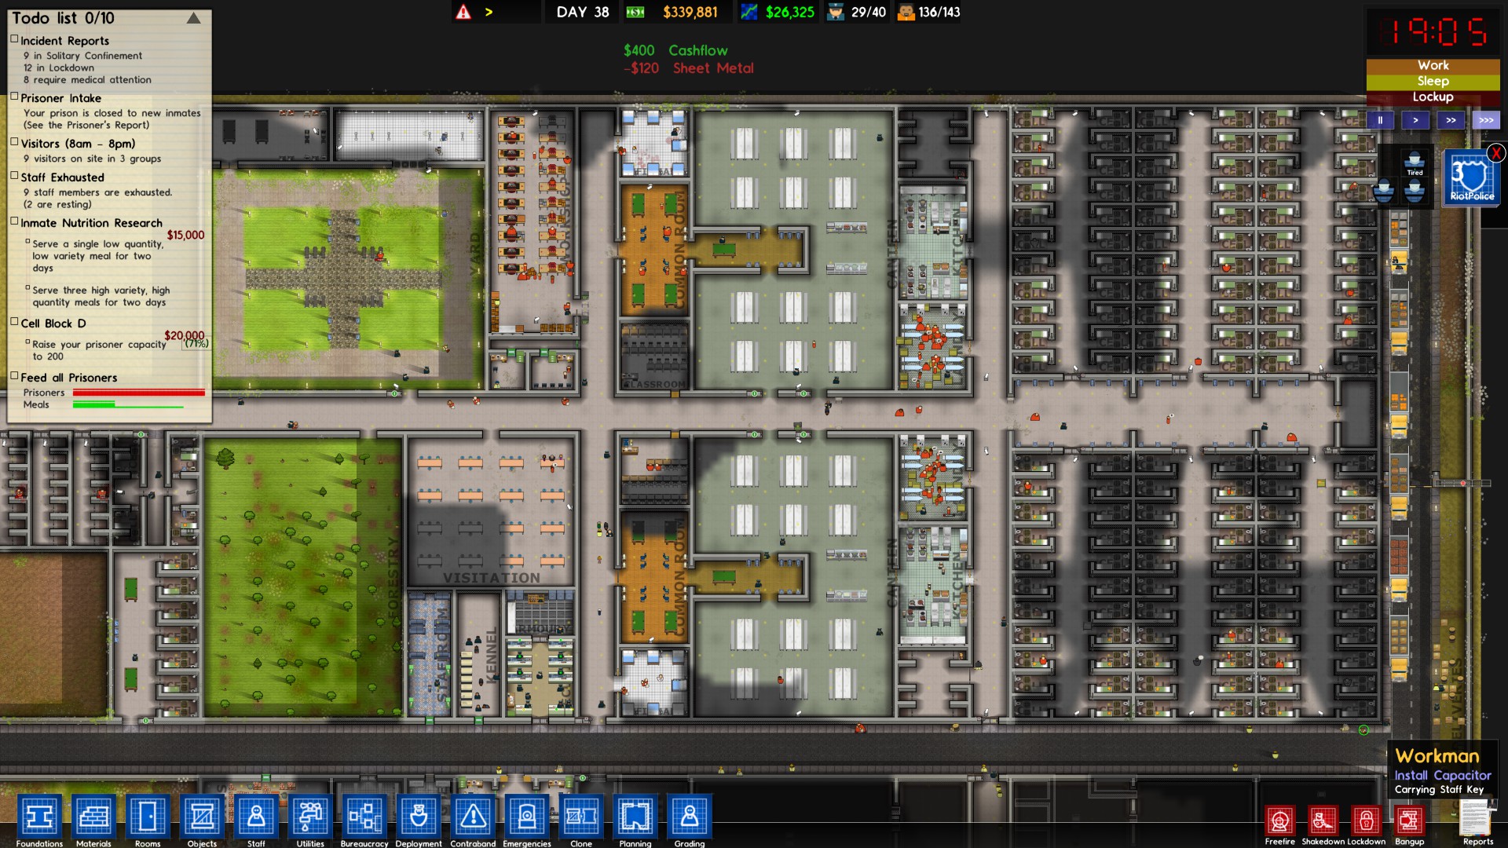Image resolution: width=1508 pixels, height=848 pixels.
Task: Click the Meals green progress bar
Action: 128,405
